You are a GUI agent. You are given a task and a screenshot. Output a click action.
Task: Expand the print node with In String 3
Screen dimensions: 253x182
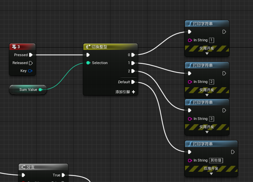[207, 132]
